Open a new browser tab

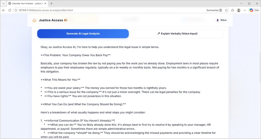tap(51, 4)
